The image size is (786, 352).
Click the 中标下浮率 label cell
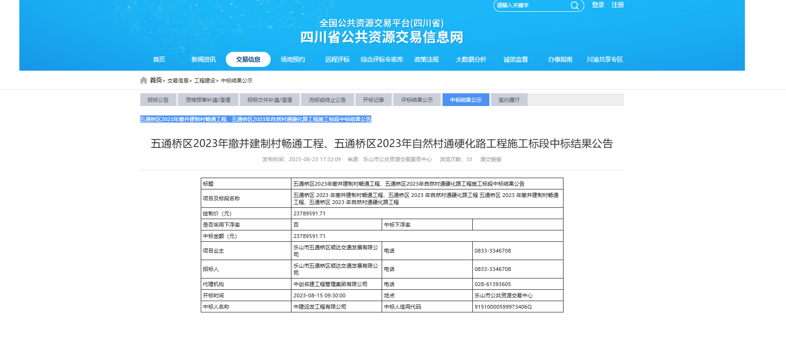427,225
